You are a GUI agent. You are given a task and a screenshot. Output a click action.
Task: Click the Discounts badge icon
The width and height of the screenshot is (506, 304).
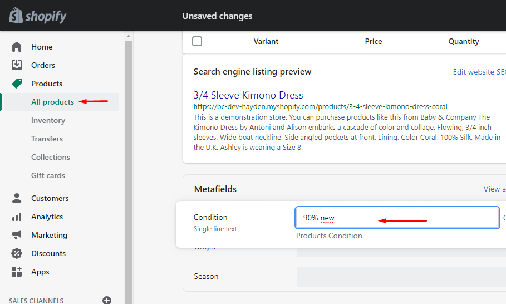coord(17,253)
